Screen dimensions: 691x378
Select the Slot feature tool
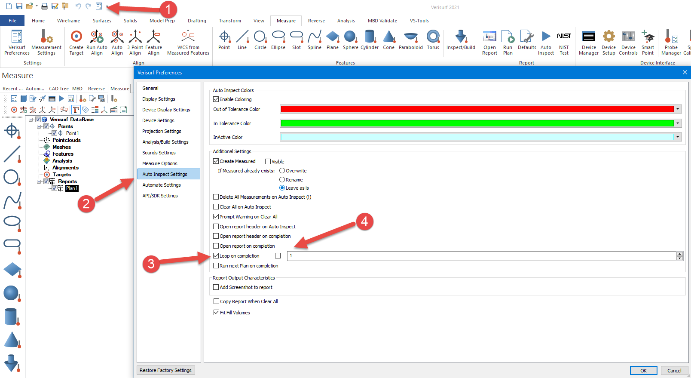click(297, 40)
